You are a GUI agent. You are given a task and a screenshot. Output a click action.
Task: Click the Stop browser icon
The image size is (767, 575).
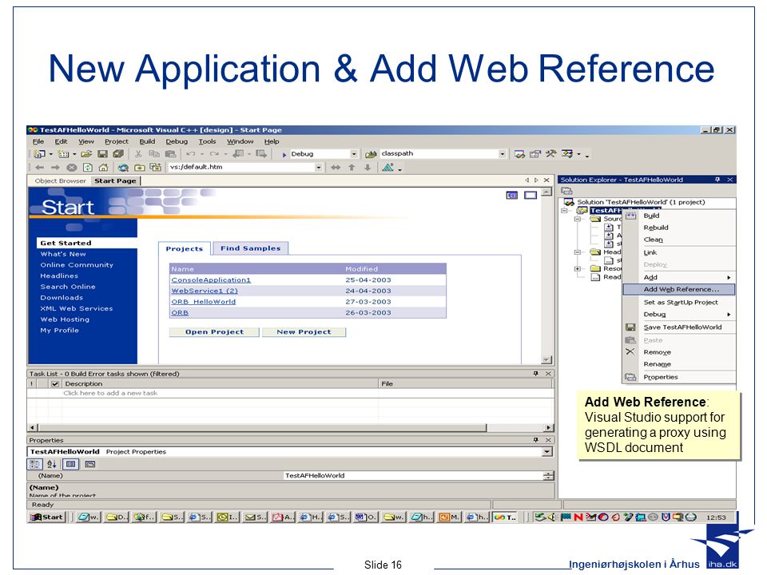pos(71,167)
